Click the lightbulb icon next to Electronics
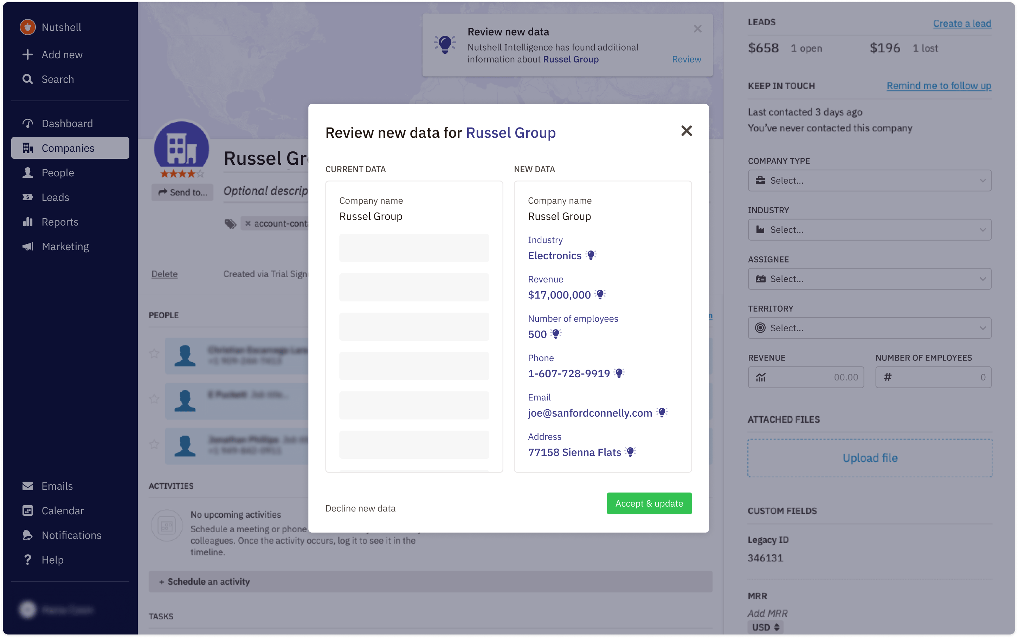Screen dimensions: 1018x638 (591, 255)
